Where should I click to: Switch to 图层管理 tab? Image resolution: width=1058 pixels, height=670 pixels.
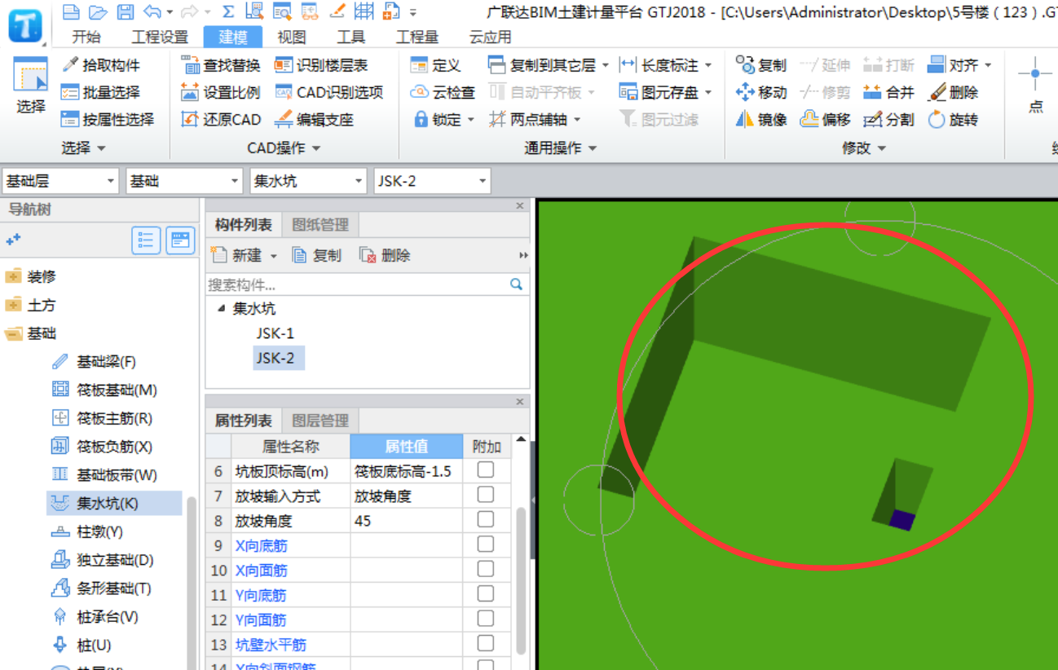pyautogui.click(x=320, y=421)
